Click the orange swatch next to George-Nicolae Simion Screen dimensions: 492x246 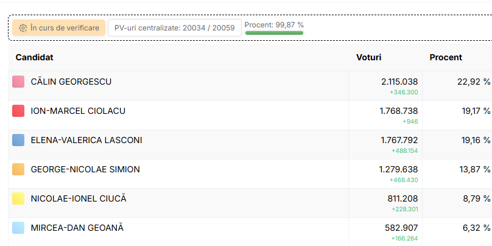pos(18,169)
